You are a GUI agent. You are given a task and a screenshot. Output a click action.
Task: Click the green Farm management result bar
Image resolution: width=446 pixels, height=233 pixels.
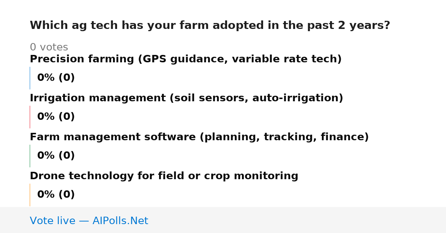coord(30,156)
